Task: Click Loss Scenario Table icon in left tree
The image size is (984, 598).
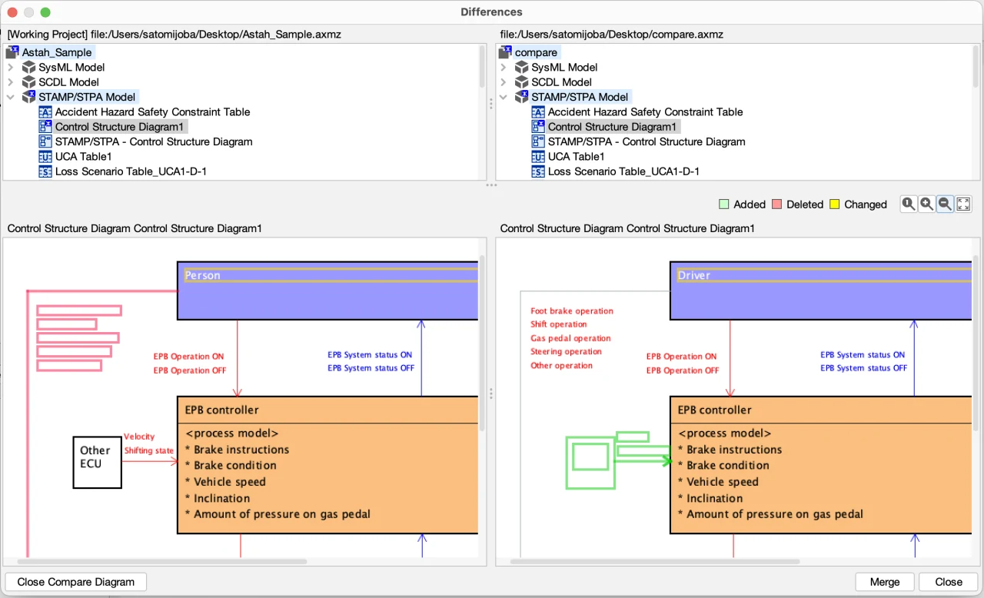Action: pyautogui.click(x=45, y=171)
